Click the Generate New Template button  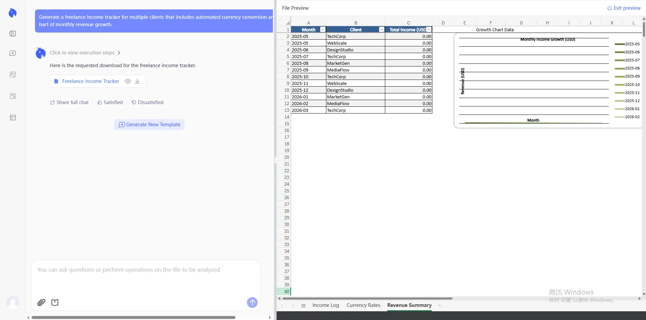click(149, 125)
